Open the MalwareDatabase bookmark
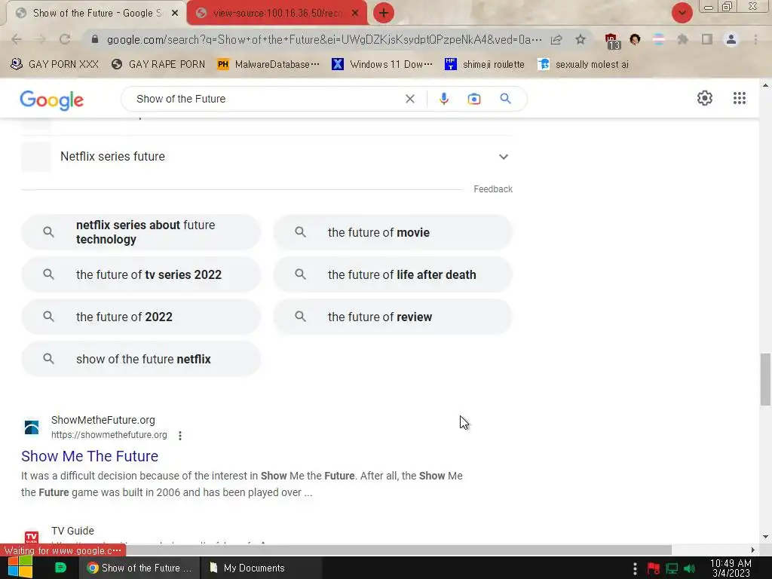 point(269,64)
